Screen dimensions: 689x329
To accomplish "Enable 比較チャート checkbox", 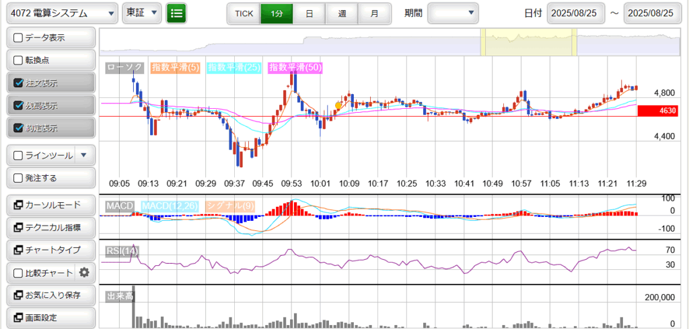I will point(18,273).
